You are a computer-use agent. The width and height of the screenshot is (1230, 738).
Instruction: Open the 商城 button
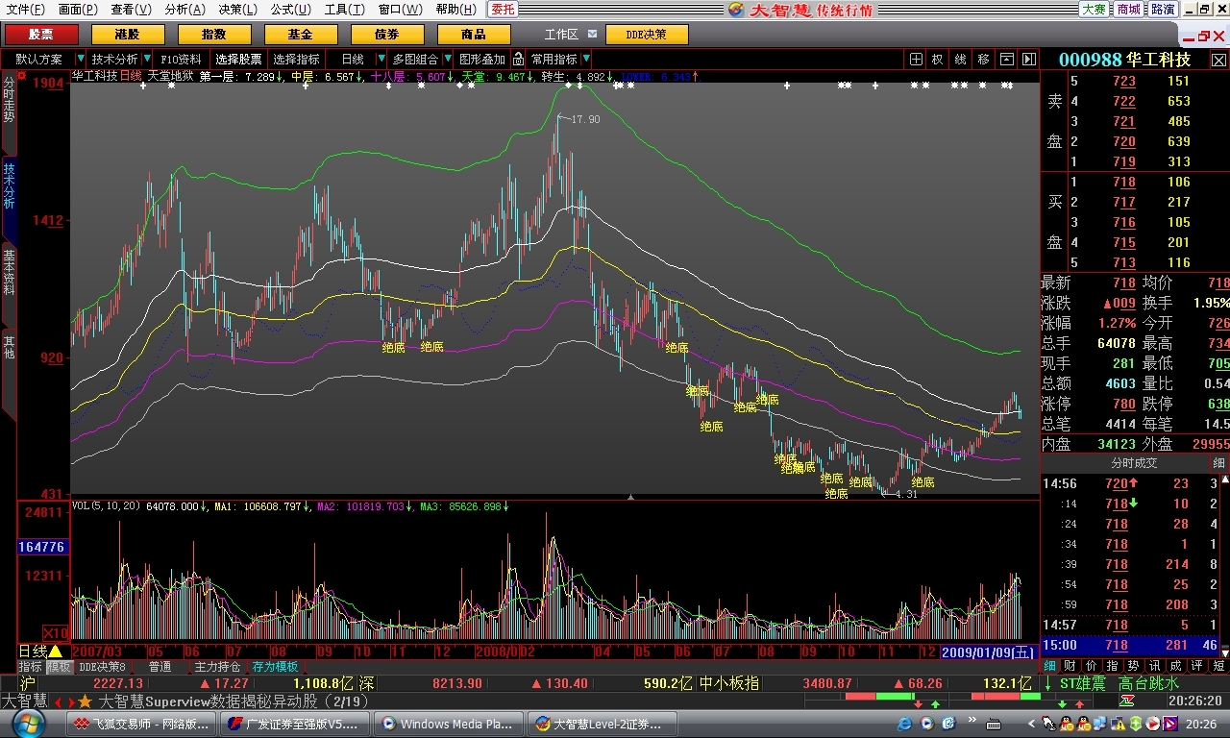pyautogui.click(x=1128, y=10)
